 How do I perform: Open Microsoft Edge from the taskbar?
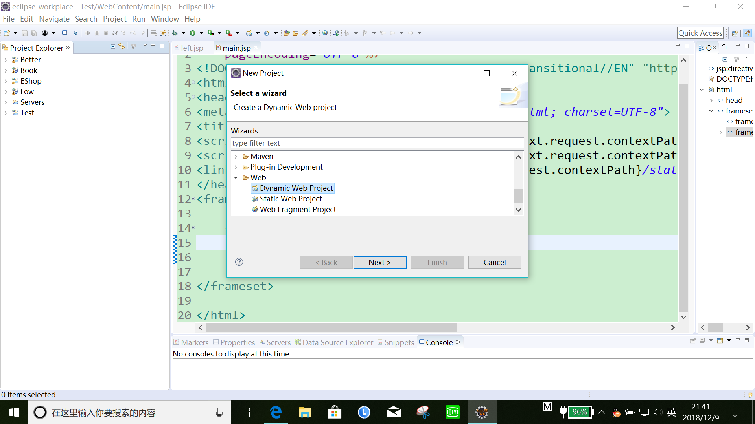[x=276, y=412]
